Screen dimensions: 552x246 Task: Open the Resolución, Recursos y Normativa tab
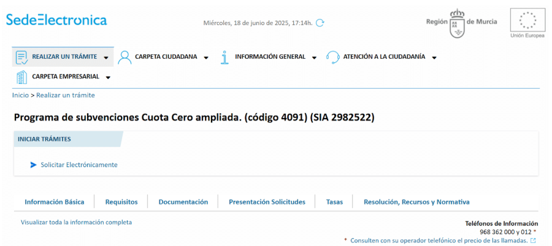coord(416,202)
